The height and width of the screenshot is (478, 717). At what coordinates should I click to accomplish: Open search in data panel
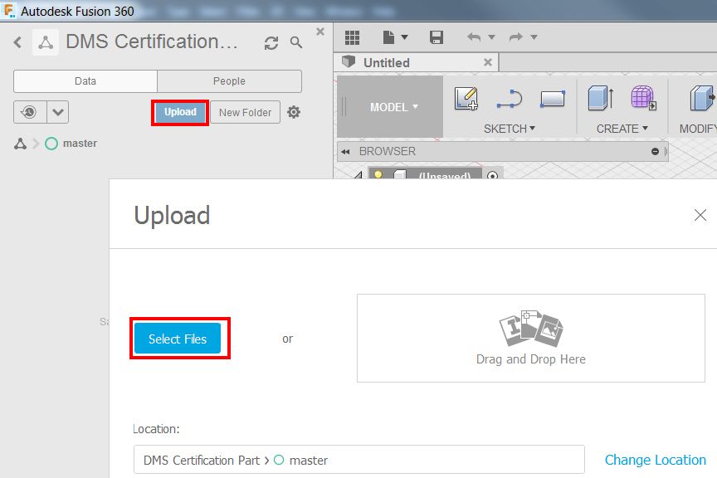[296, 42]
